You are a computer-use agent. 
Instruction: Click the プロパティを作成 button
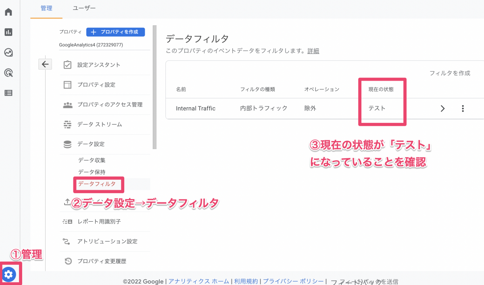(x=115, y=32)
